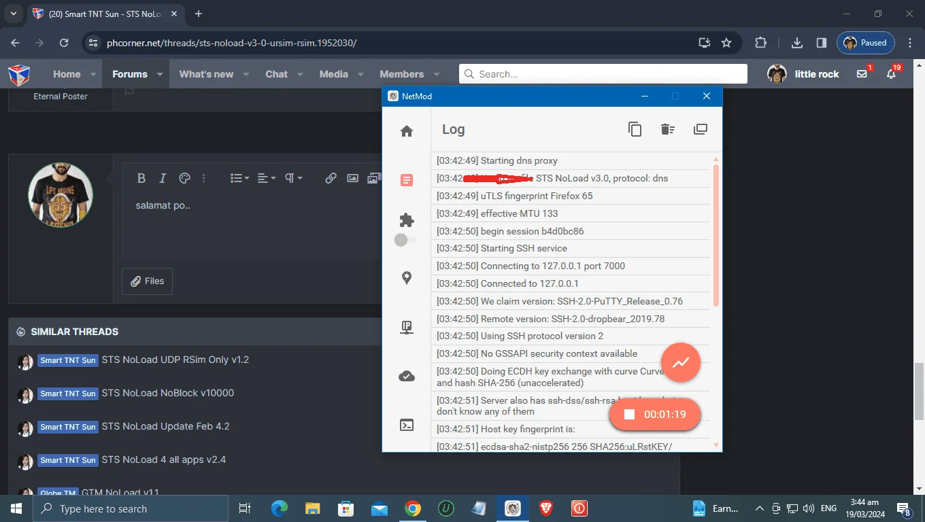Open NetMod host checker icon
This screenshot has width=925, height=522.
[407, 327]
